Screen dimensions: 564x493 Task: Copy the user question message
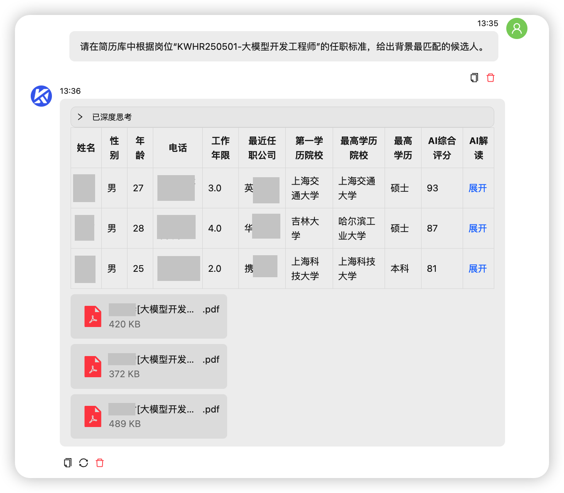point(474,78)
